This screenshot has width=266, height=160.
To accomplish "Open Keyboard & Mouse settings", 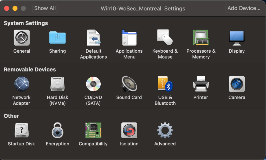I will tap(165, 38).
